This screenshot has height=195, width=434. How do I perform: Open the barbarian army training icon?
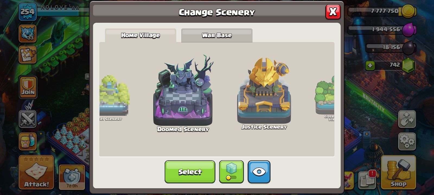(x=28, y=141)
